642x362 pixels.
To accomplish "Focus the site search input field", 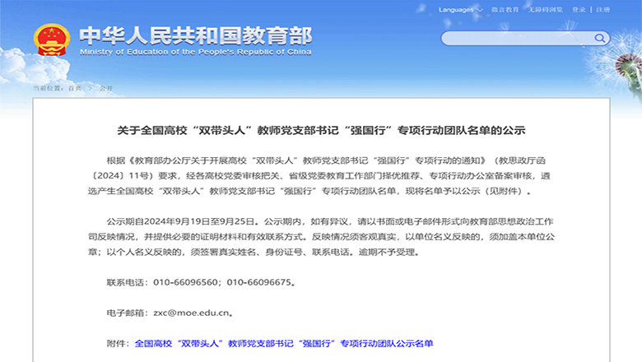I will click(517, 39).
